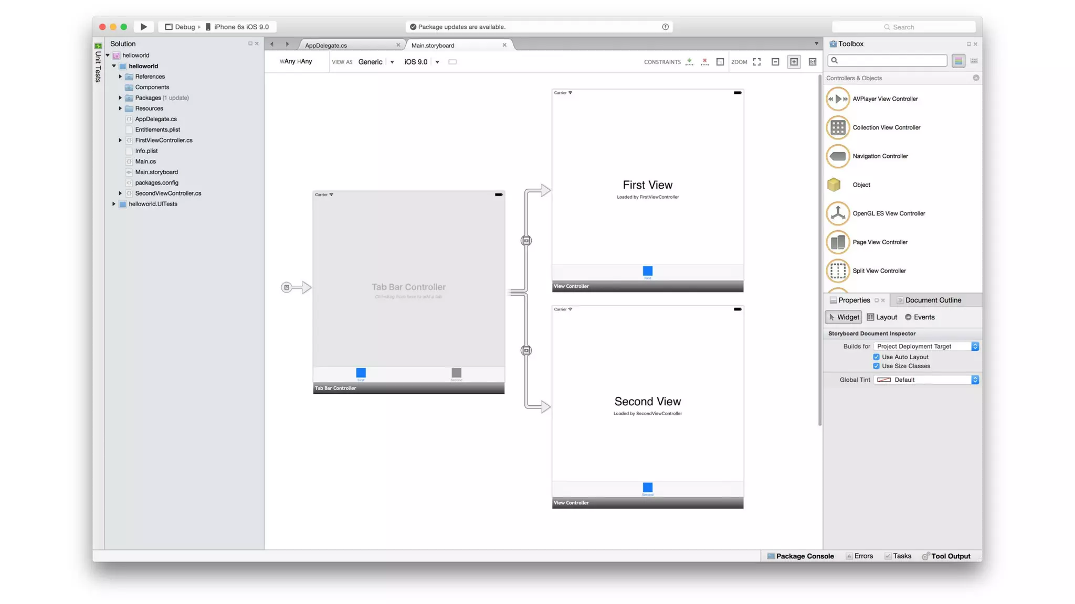Toggle the Use Size Classes checkbox
This screenshot has height=604, width=1075.
coord(876,366)
